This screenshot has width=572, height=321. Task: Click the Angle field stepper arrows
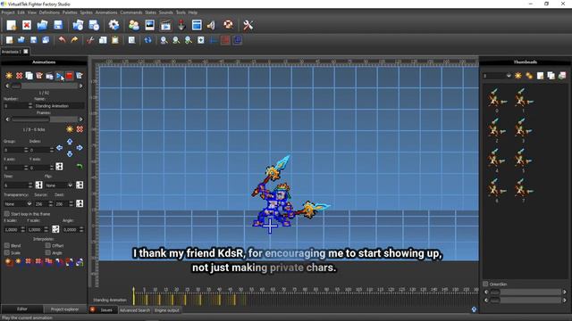[x=81, y=230]
